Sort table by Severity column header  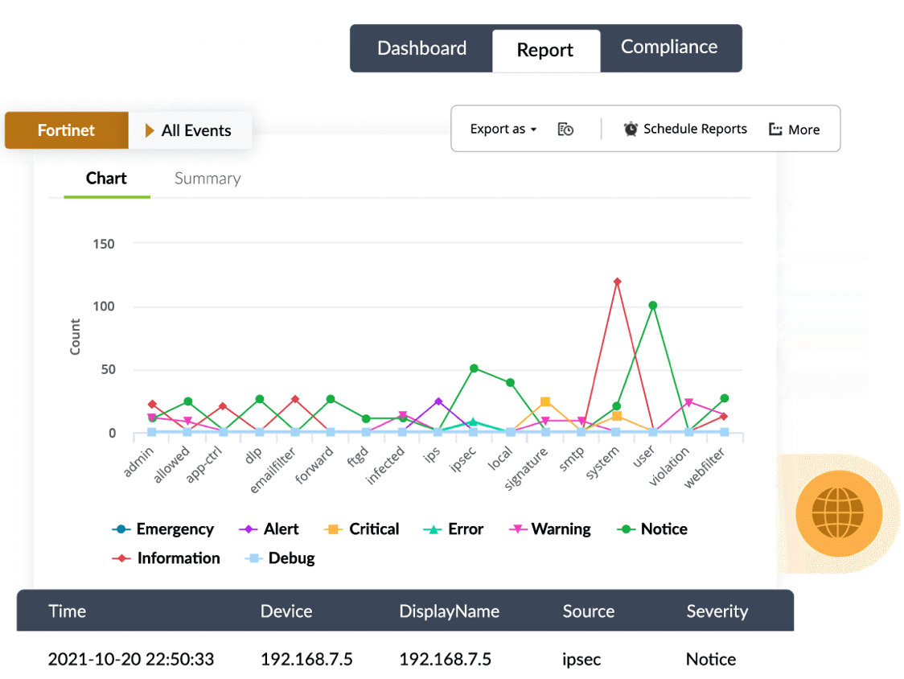[717, 611]
